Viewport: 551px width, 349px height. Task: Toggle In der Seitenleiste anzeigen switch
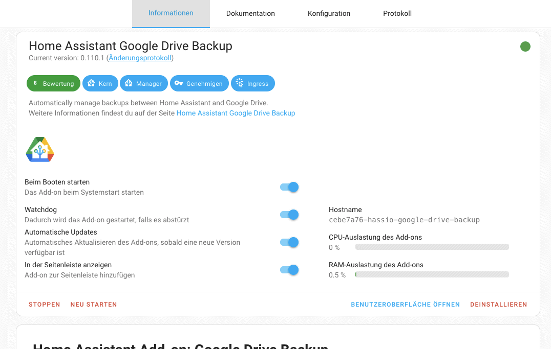[x=289, y=270]
